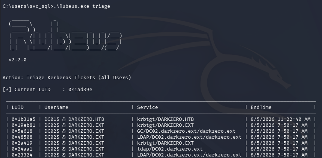Select the v2.2.0 version text
The image size is (322, 158).
[18, 60]
